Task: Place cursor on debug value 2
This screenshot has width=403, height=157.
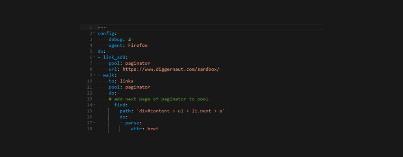Action: coord(129,39)
